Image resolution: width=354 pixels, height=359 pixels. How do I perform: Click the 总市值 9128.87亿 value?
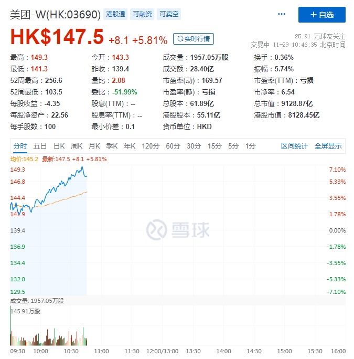[297, 104]
